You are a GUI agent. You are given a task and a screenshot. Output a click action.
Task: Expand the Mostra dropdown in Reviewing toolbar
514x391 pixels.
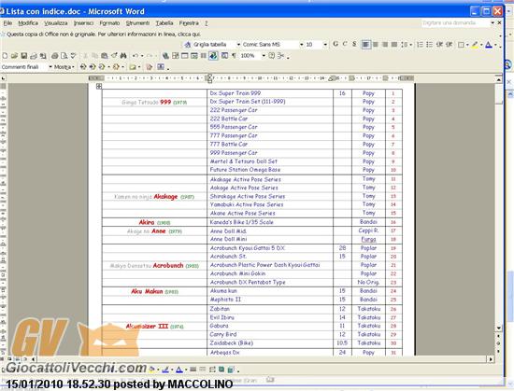coord(64,67)
